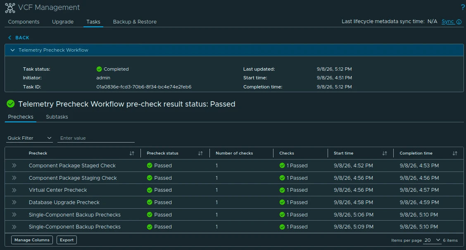
Task: Click the Sync info circle icon
Action: pos(459,22)
